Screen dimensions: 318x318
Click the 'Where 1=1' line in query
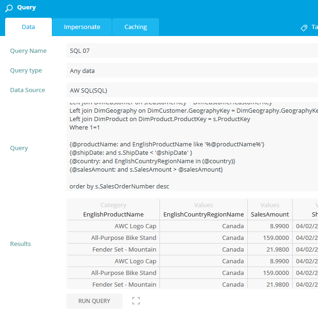point(85,127)
